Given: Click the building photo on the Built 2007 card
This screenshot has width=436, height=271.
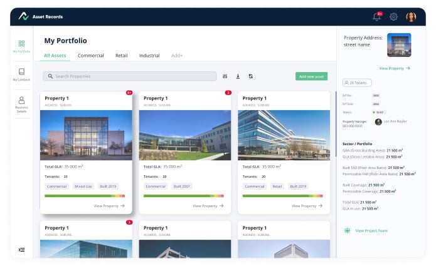Looking at the screenshot, I should click(185, 135).
